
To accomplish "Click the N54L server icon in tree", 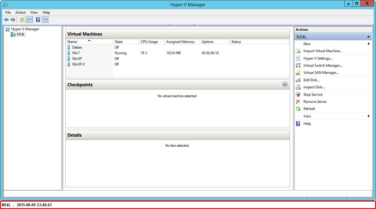I will pos(13,34).
